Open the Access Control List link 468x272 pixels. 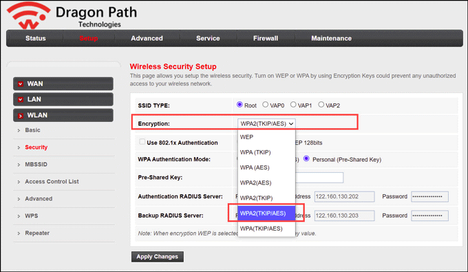tap(52, 182)
